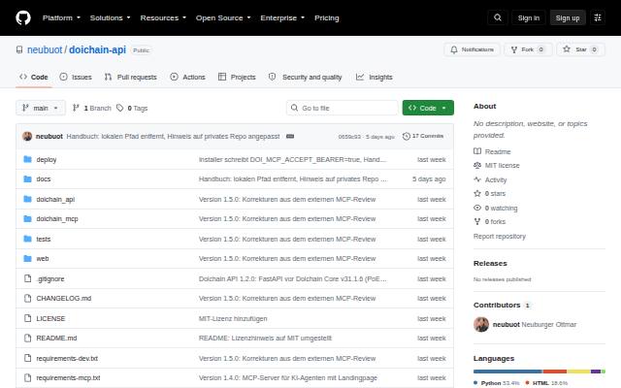Click the web folder icon
This screenshot has width=621, height=388.
[x=27, y=259]
